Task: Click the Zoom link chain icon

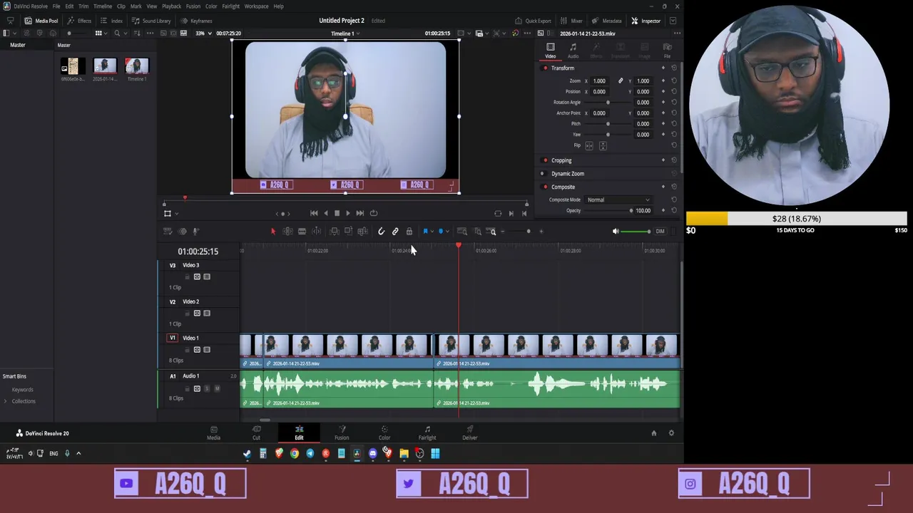Action: tap(621, 81)
